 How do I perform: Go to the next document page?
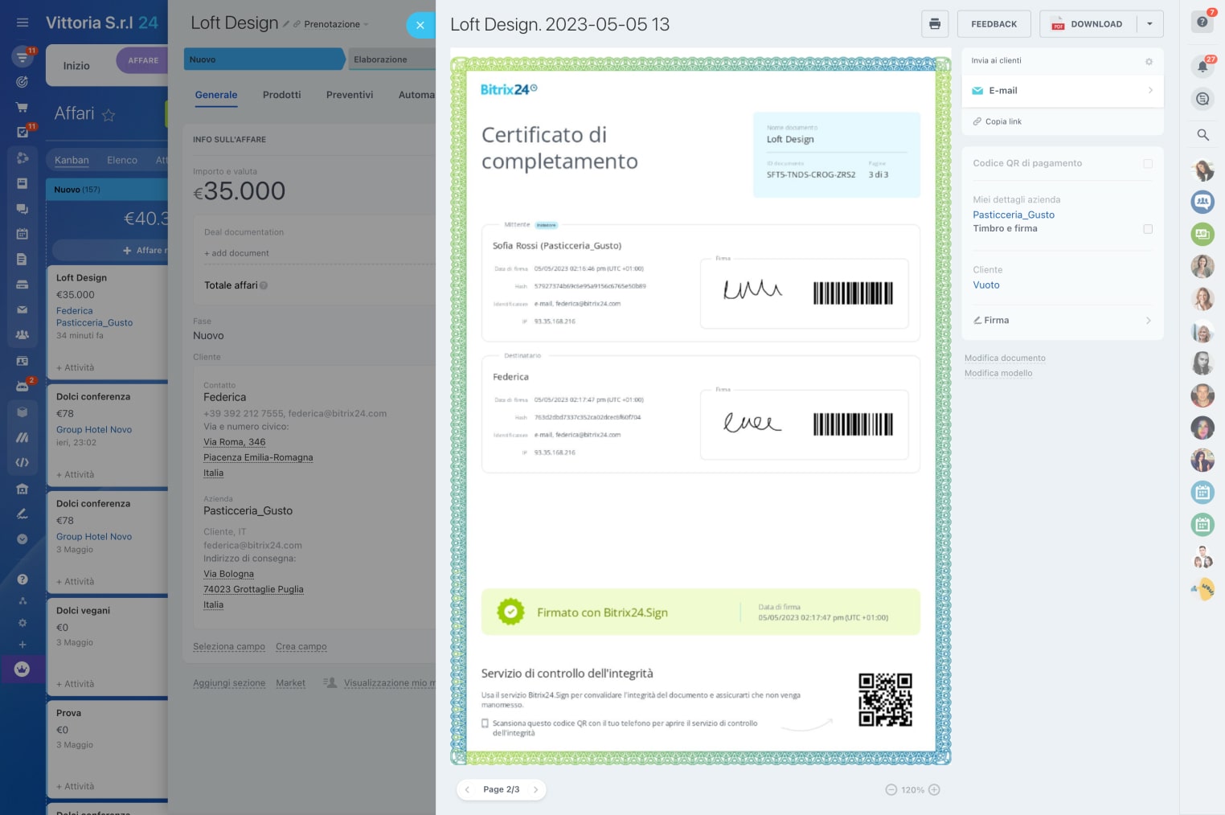pos(535,790)
